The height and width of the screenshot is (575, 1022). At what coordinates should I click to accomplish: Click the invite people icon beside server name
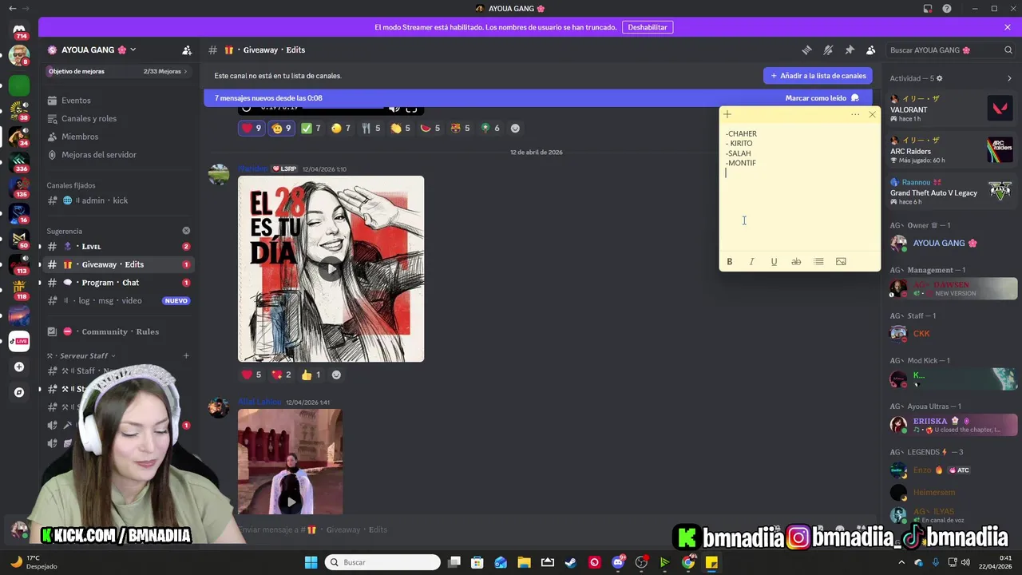[187, 50]
